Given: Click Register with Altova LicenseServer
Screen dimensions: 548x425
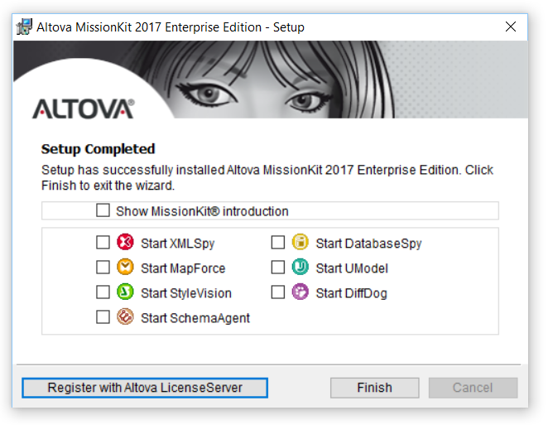Looking at the screenshot, I should [145, 388].
